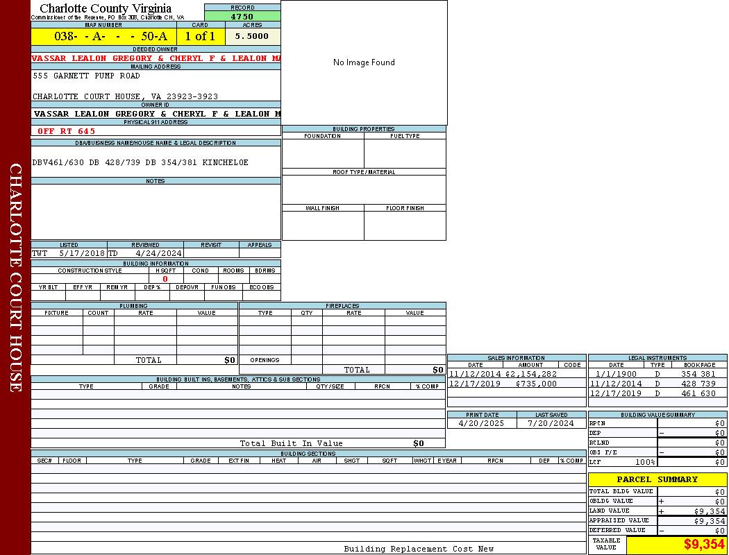Click the record number 4750 field
Viewport: 729px width, 555px height.
click(x=242, y=17)
